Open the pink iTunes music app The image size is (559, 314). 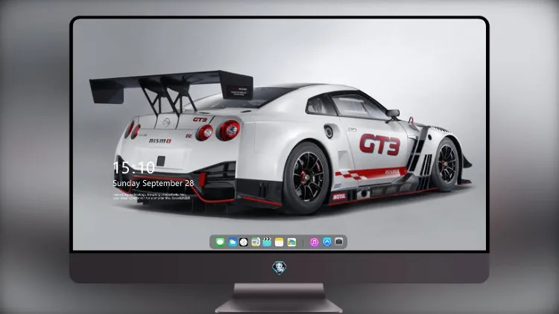pos(314,242)
